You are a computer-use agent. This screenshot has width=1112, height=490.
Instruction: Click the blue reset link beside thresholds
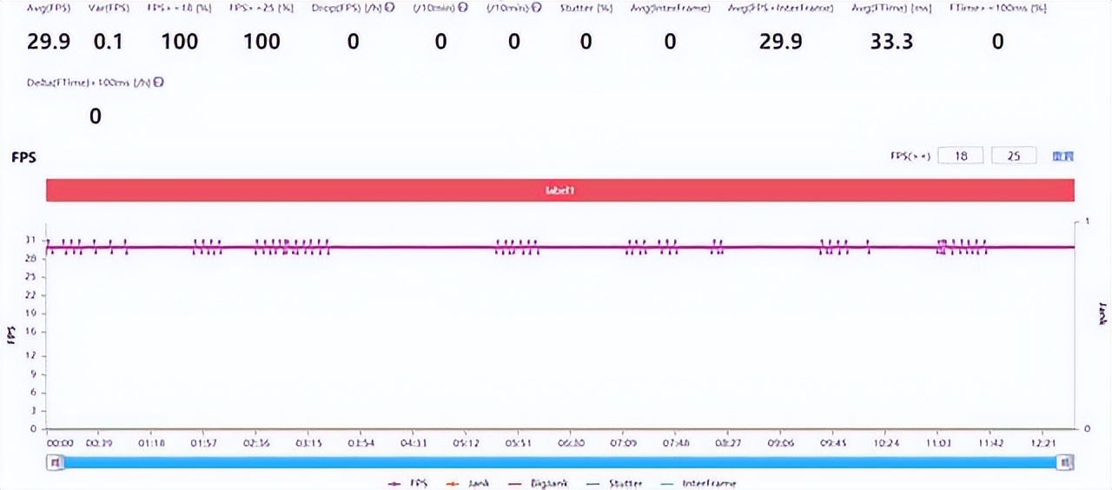tap(1063, 156)
